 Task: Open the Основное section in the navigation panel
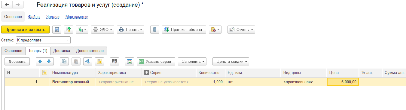[x=13, y=17]
